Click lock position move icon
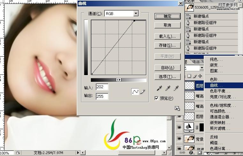The height and width of the screenshot is (156, 243). click(x=200, y=76)
